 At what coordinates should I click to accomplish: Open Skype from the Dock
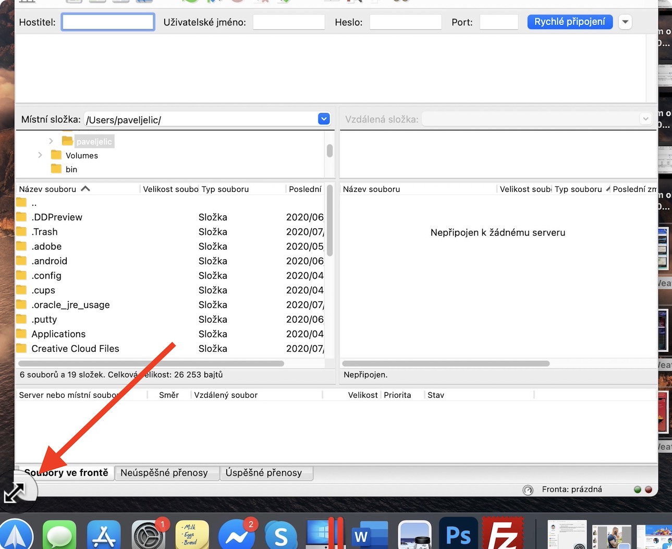[281, 535]
